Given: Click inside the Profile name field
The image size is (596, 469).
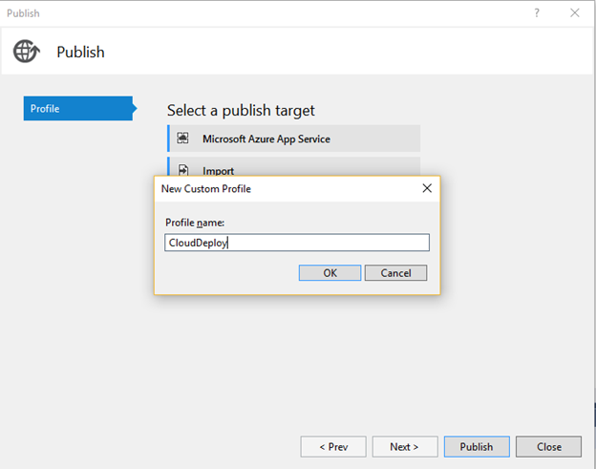Looking at the screenshot, I should [297, 243].
